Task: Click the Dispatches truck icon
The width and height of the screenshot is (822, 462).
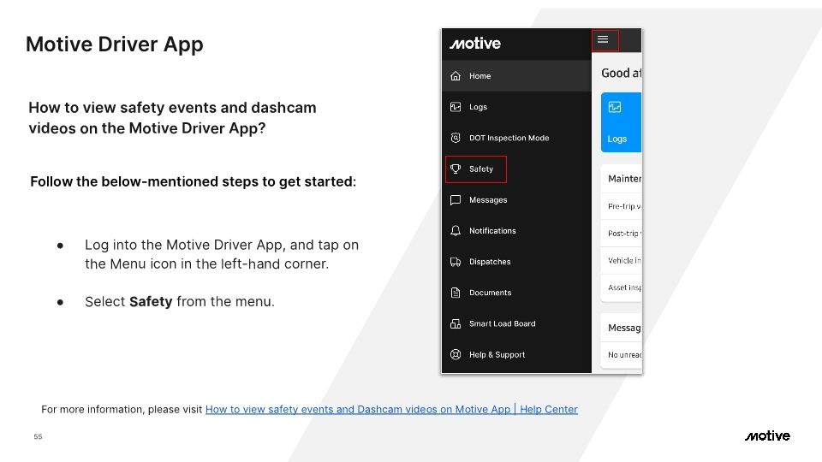Action: pos(456,262)
